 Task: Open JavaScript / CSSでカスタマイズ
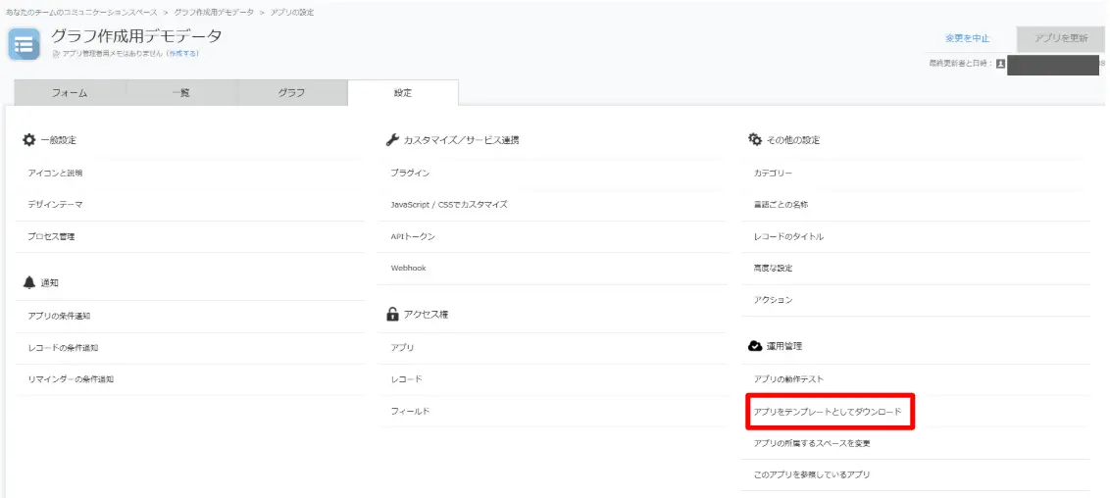449,205
